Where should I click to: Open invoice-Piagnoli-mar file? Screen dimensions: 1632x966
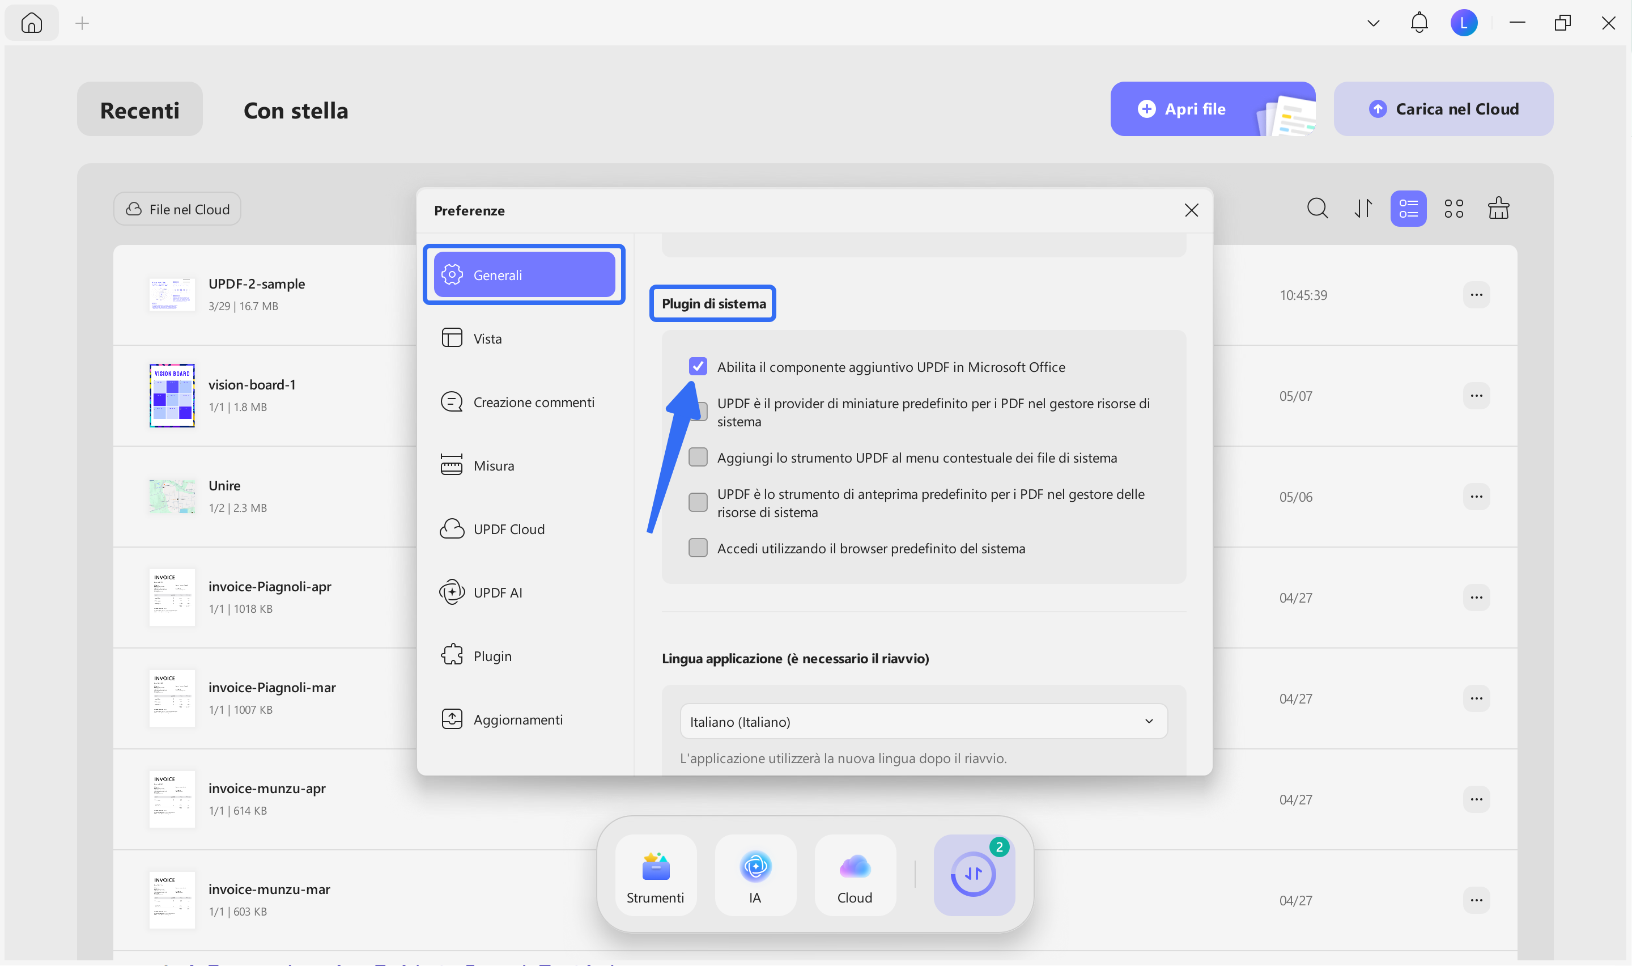272,688
